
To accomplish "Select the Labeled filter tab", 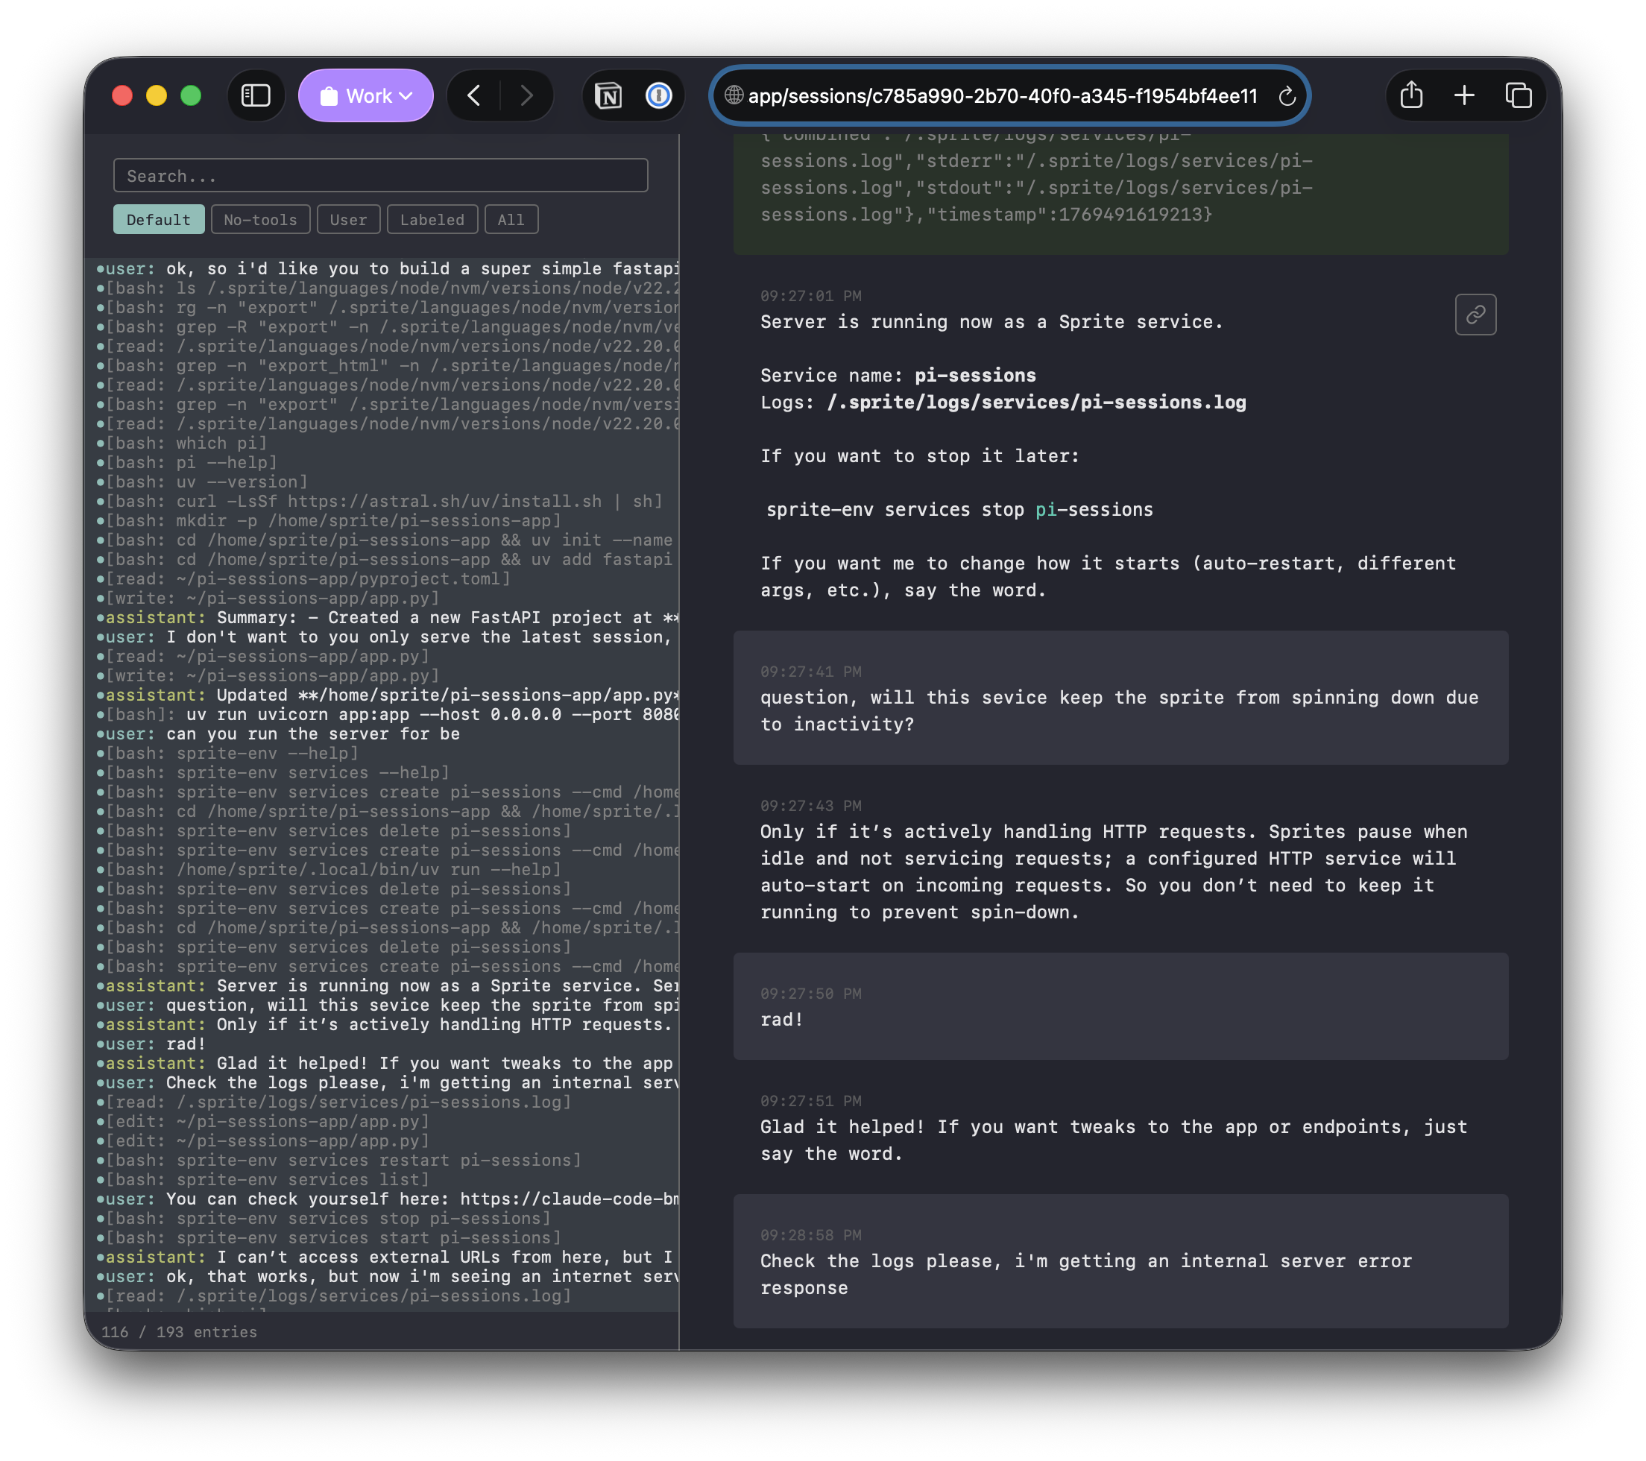I will (432, 220).
